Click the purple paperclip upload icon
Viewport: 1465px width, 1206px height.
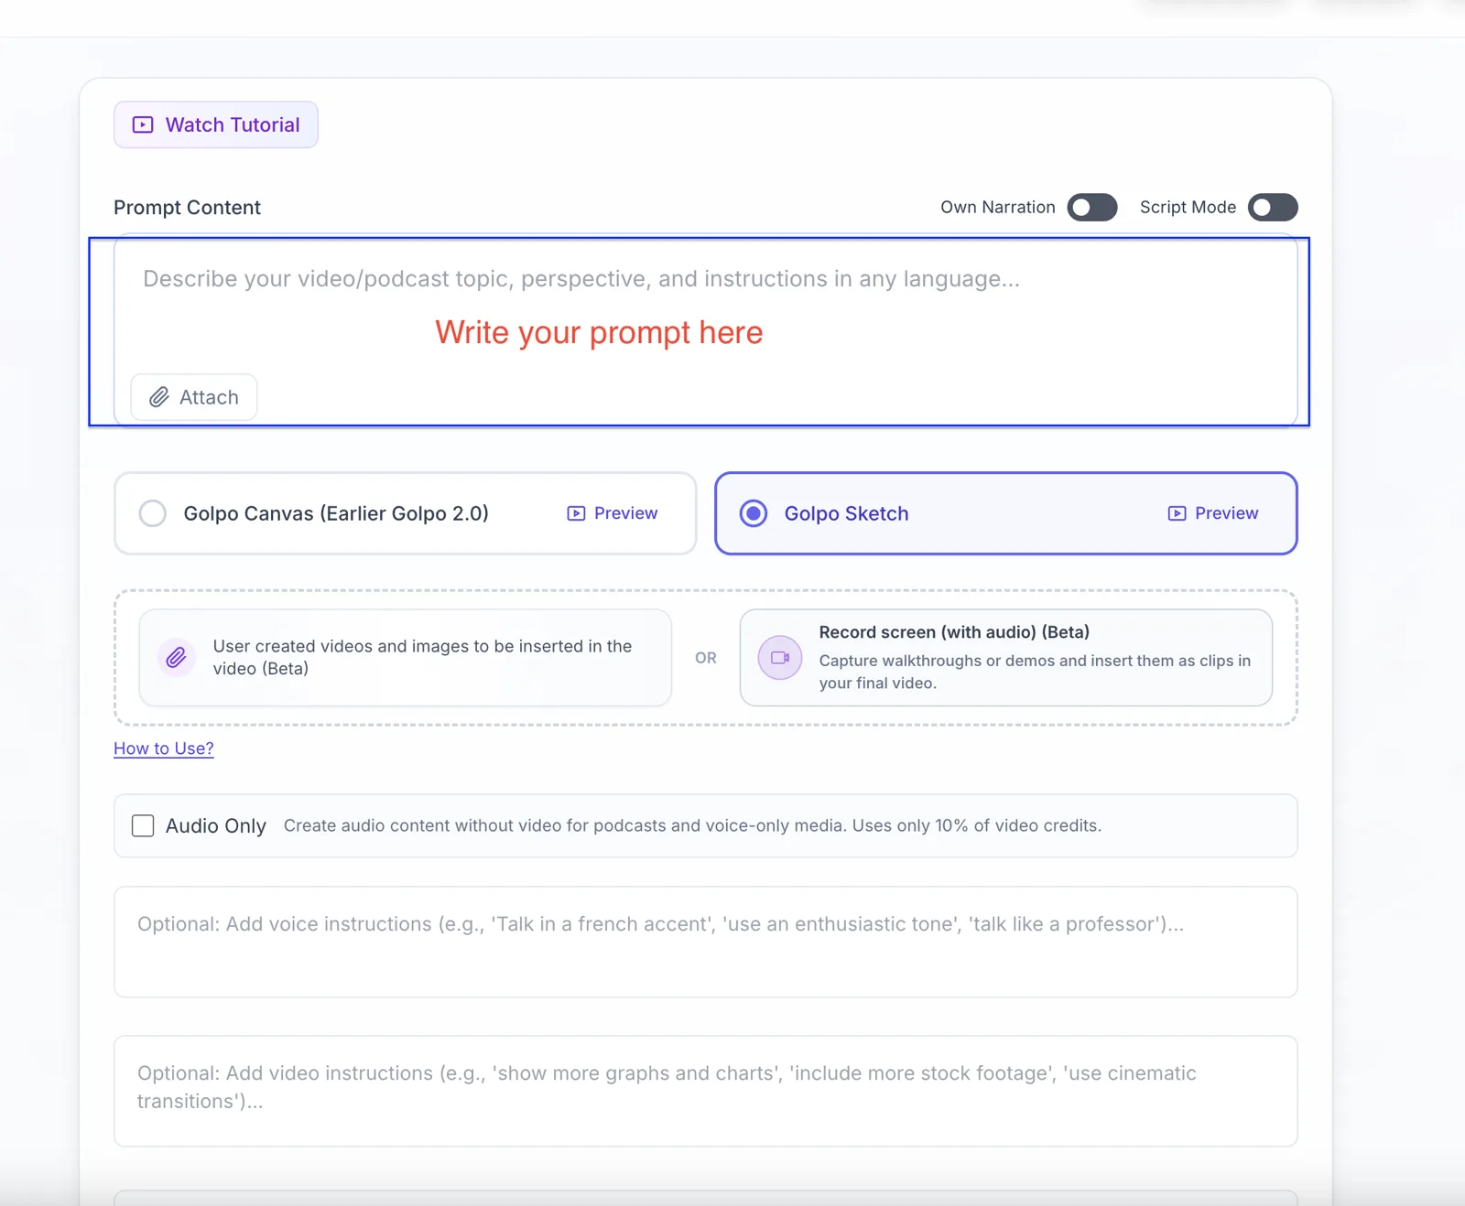[x=177, y=657]
